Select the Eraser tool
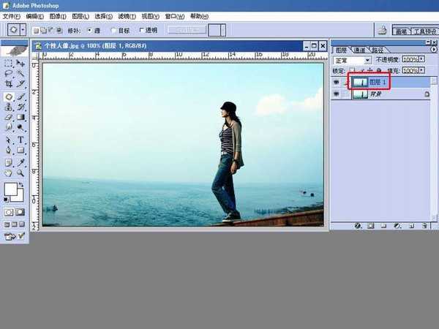439x329 pixels. pyautogui.click(x=9, y=117)
